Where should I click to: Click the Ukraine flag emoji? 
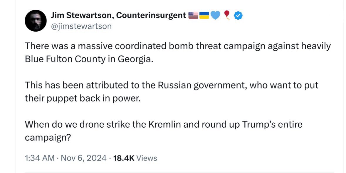pyautogui.click(x=204, y=16)
